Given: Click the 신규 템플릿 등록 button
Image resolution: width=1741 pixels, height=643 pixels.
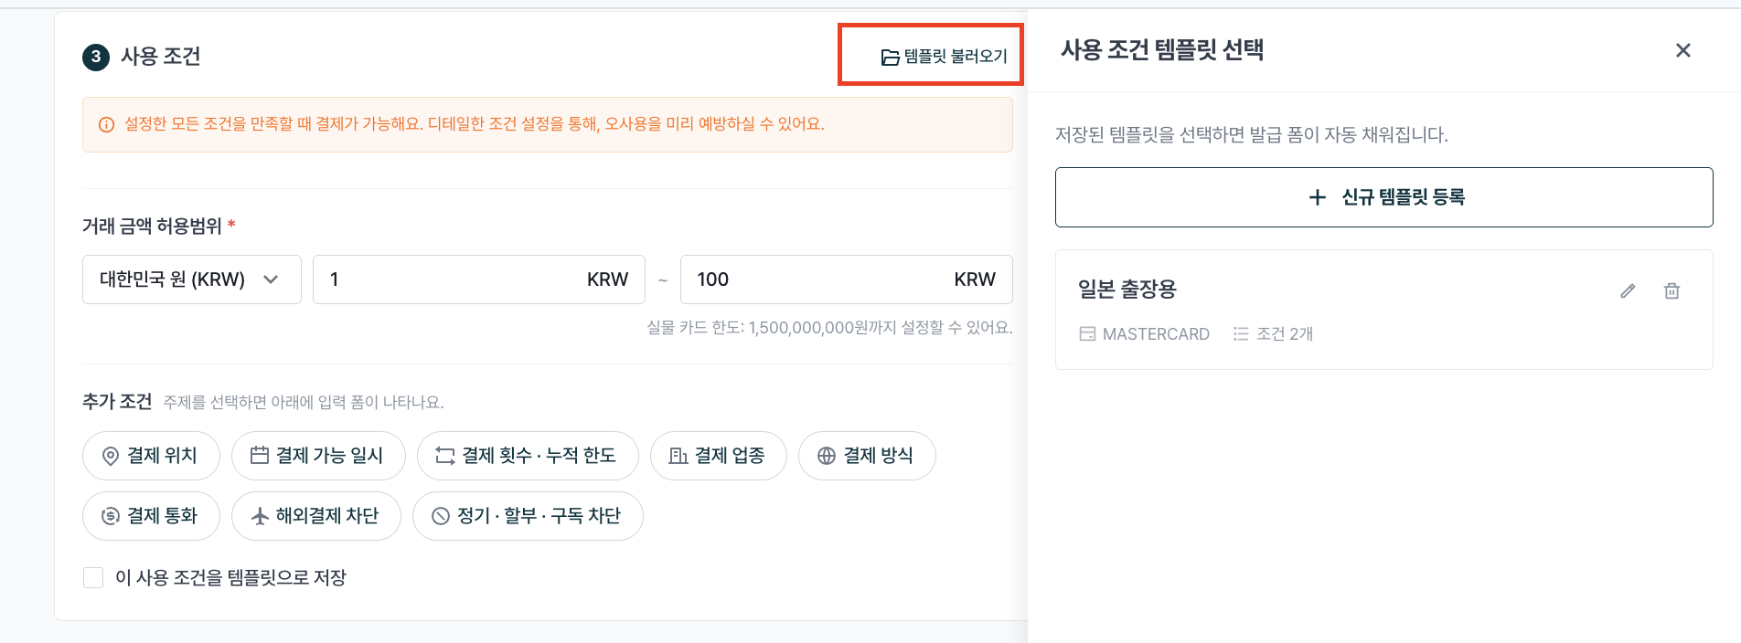Looking at the screenshot, I should tap(1383, 197).
